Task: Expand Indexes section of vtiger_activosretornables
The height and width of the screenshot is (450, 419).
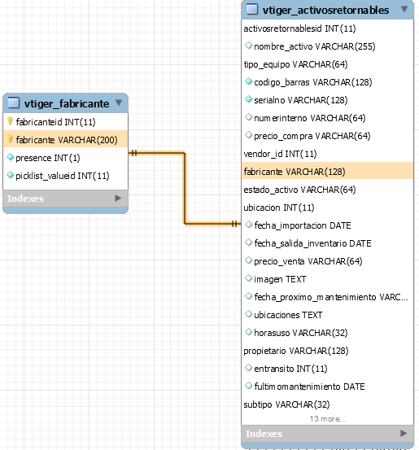Action: click(404, 433)
